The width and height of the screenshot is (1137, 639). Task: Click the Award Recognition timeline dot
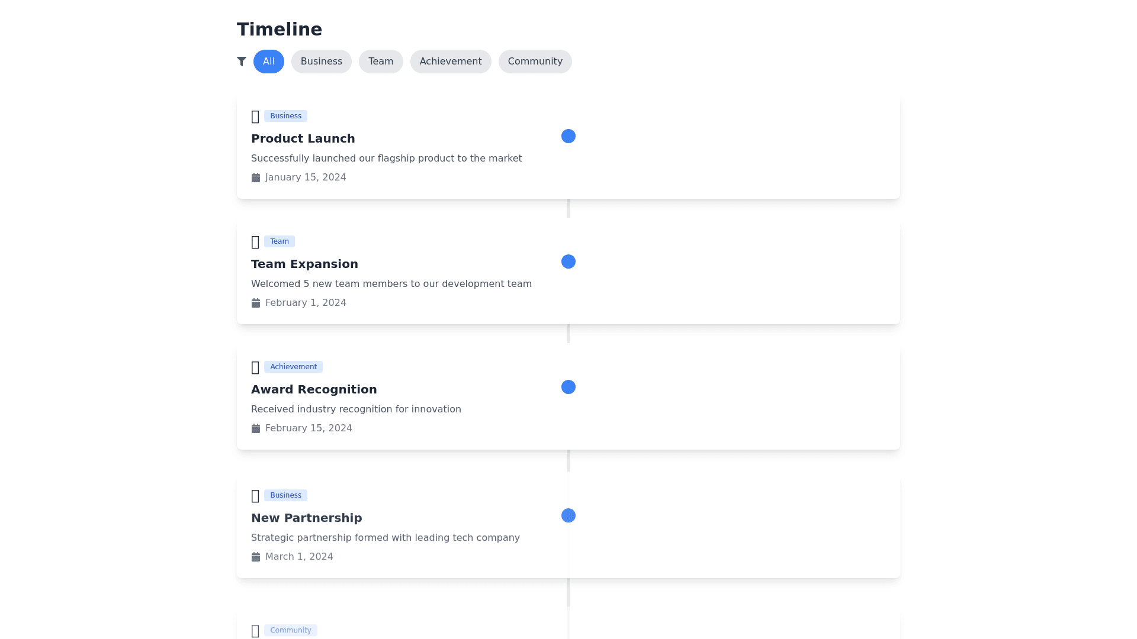click(568, 387)
